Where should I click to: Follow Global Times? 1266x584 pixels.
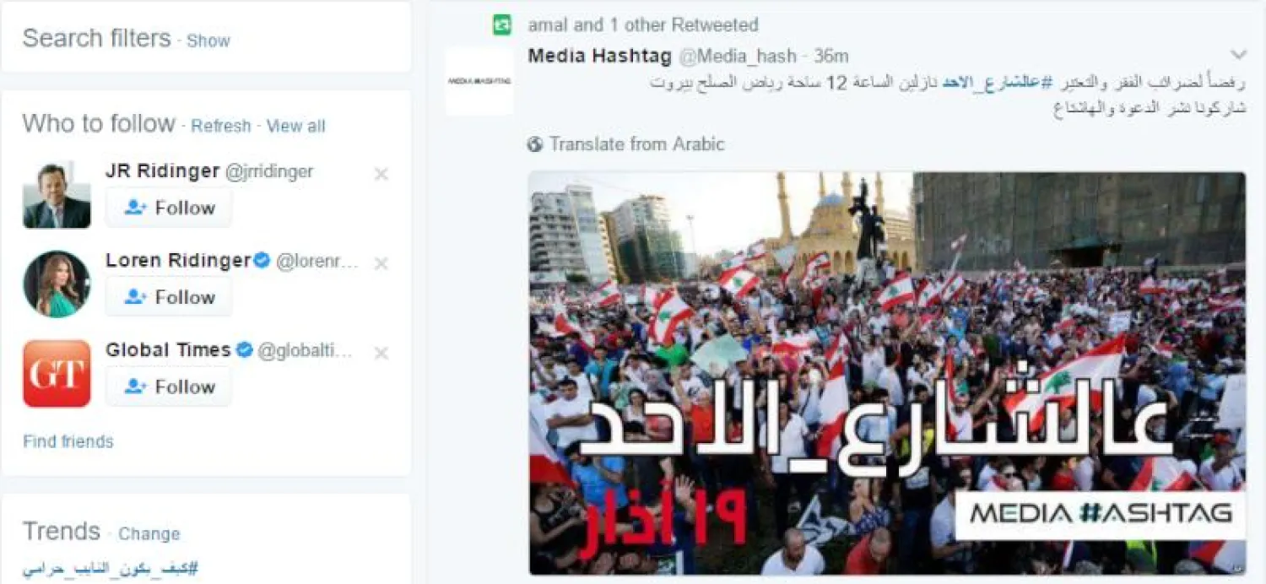pyautogui.click(x=169, y=387)
